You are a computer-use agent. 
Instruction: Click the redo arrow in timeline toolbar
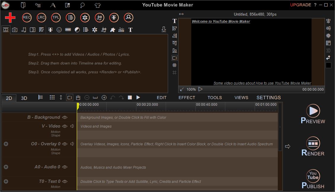point(121,97)
